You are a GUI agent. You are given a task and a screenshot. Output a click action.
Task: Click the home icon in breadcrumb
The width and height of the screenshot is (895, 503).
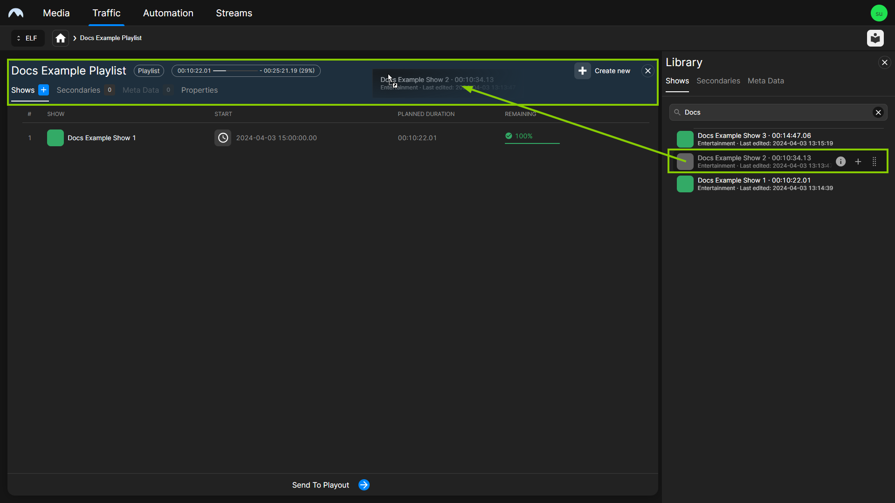(x=61, y=38)
